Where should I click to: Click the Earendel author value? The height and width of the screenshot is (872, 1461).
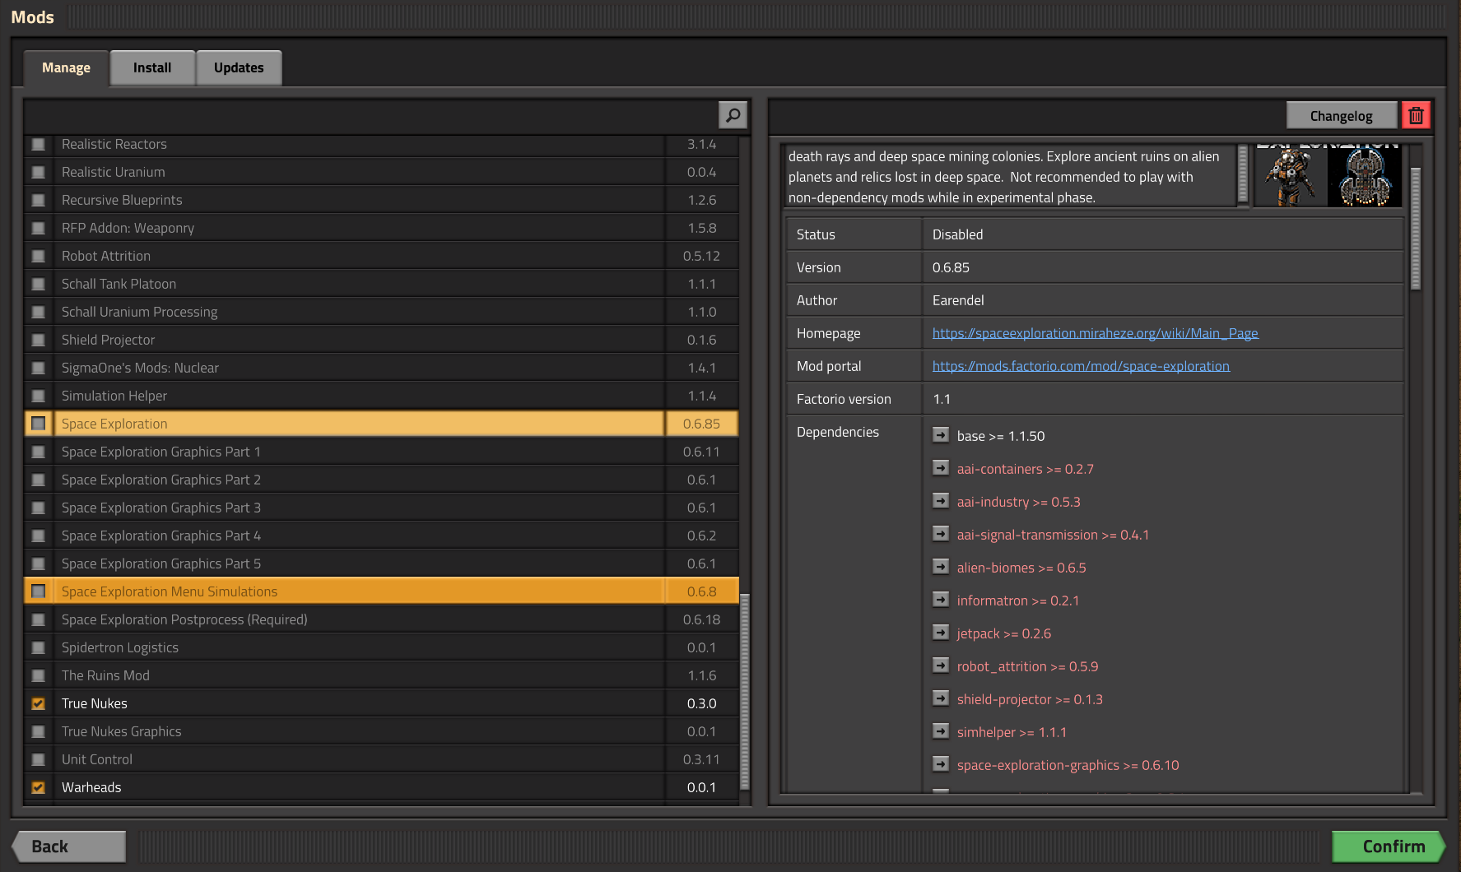pyautogui.click(x=958, y=300)
